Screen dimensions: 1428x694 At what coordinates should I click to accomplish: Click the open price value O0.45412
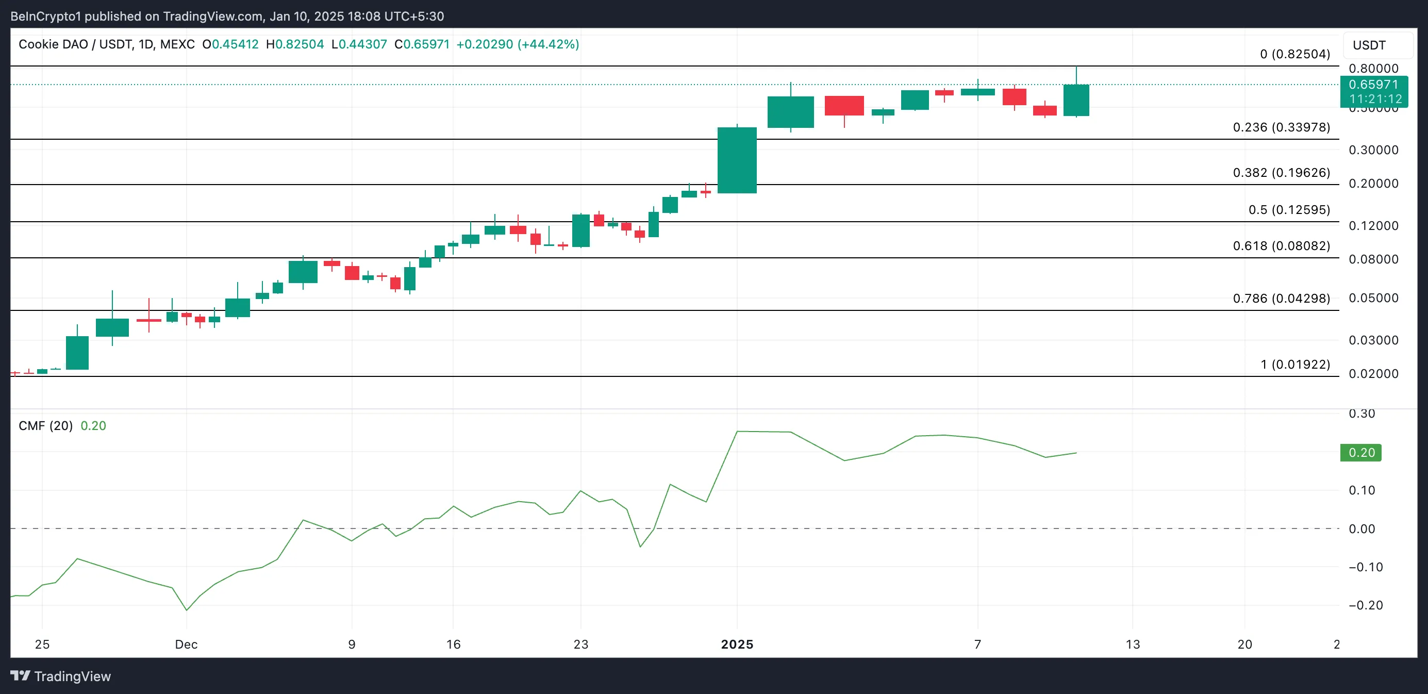pyautogui.click(x=230, y=44)
